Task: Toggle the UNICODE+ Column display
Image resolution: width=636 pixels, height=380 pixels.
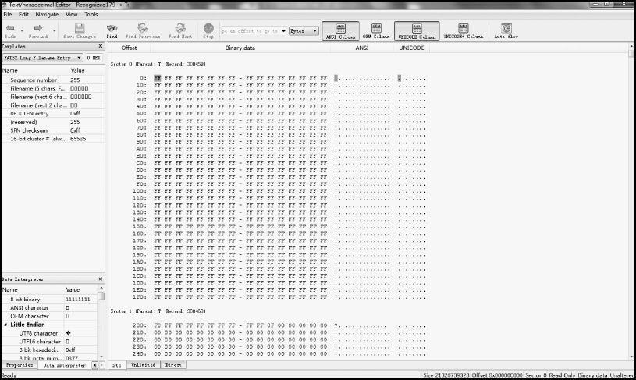Action: [x=464, y=31]
